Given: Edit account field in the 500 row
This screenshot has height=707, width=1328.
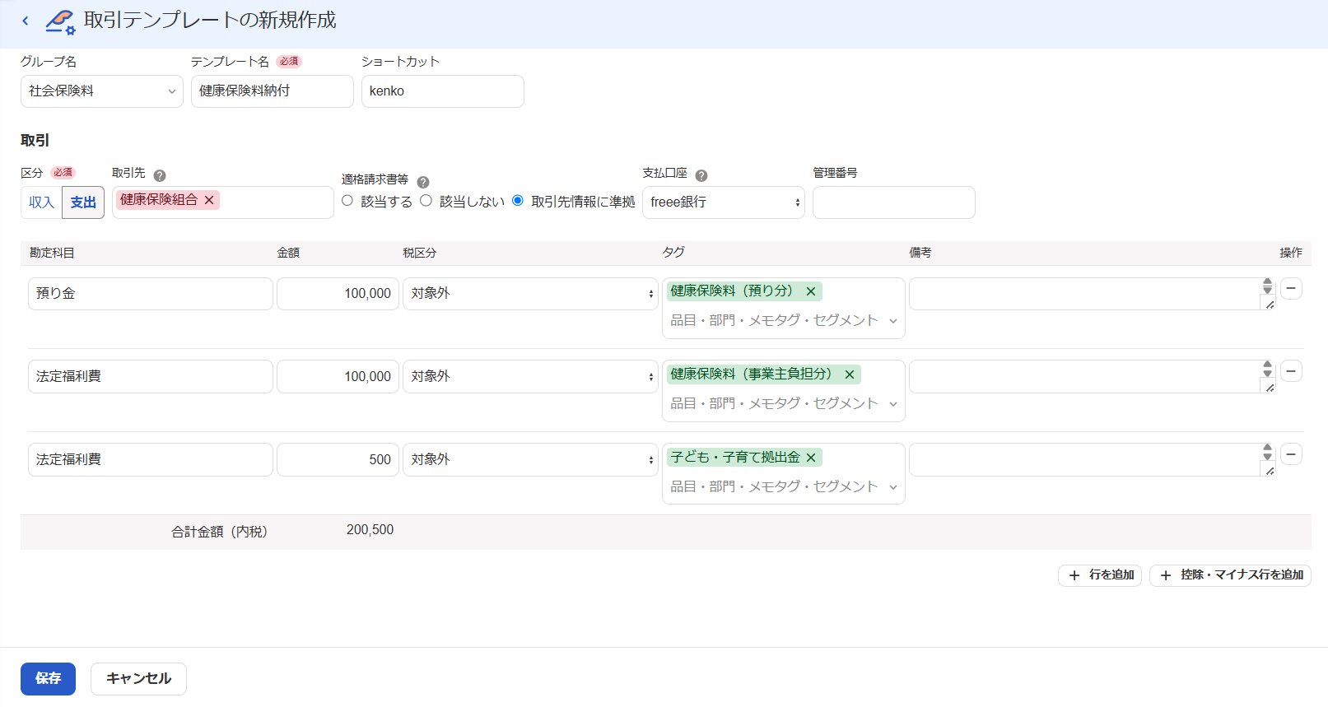Looking at the screenshot, I should coord(151,460).
